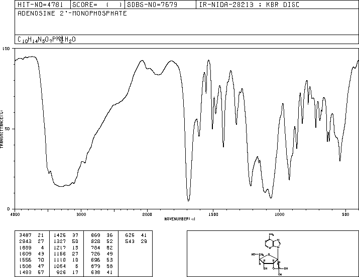Select peak entry 1166 in table
This screenshot has height=277, width=359.
click(66, 253)
